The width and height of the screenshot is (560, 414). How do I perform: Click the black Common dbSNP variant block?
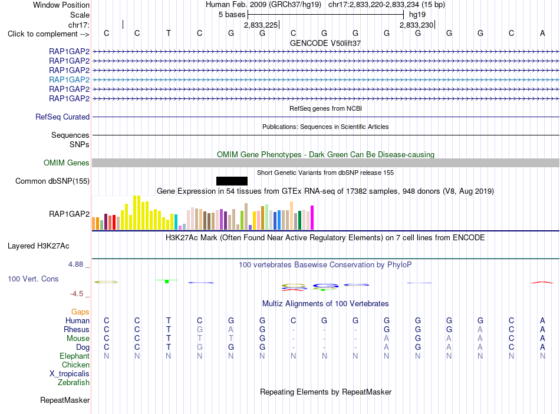pos(232,181)
